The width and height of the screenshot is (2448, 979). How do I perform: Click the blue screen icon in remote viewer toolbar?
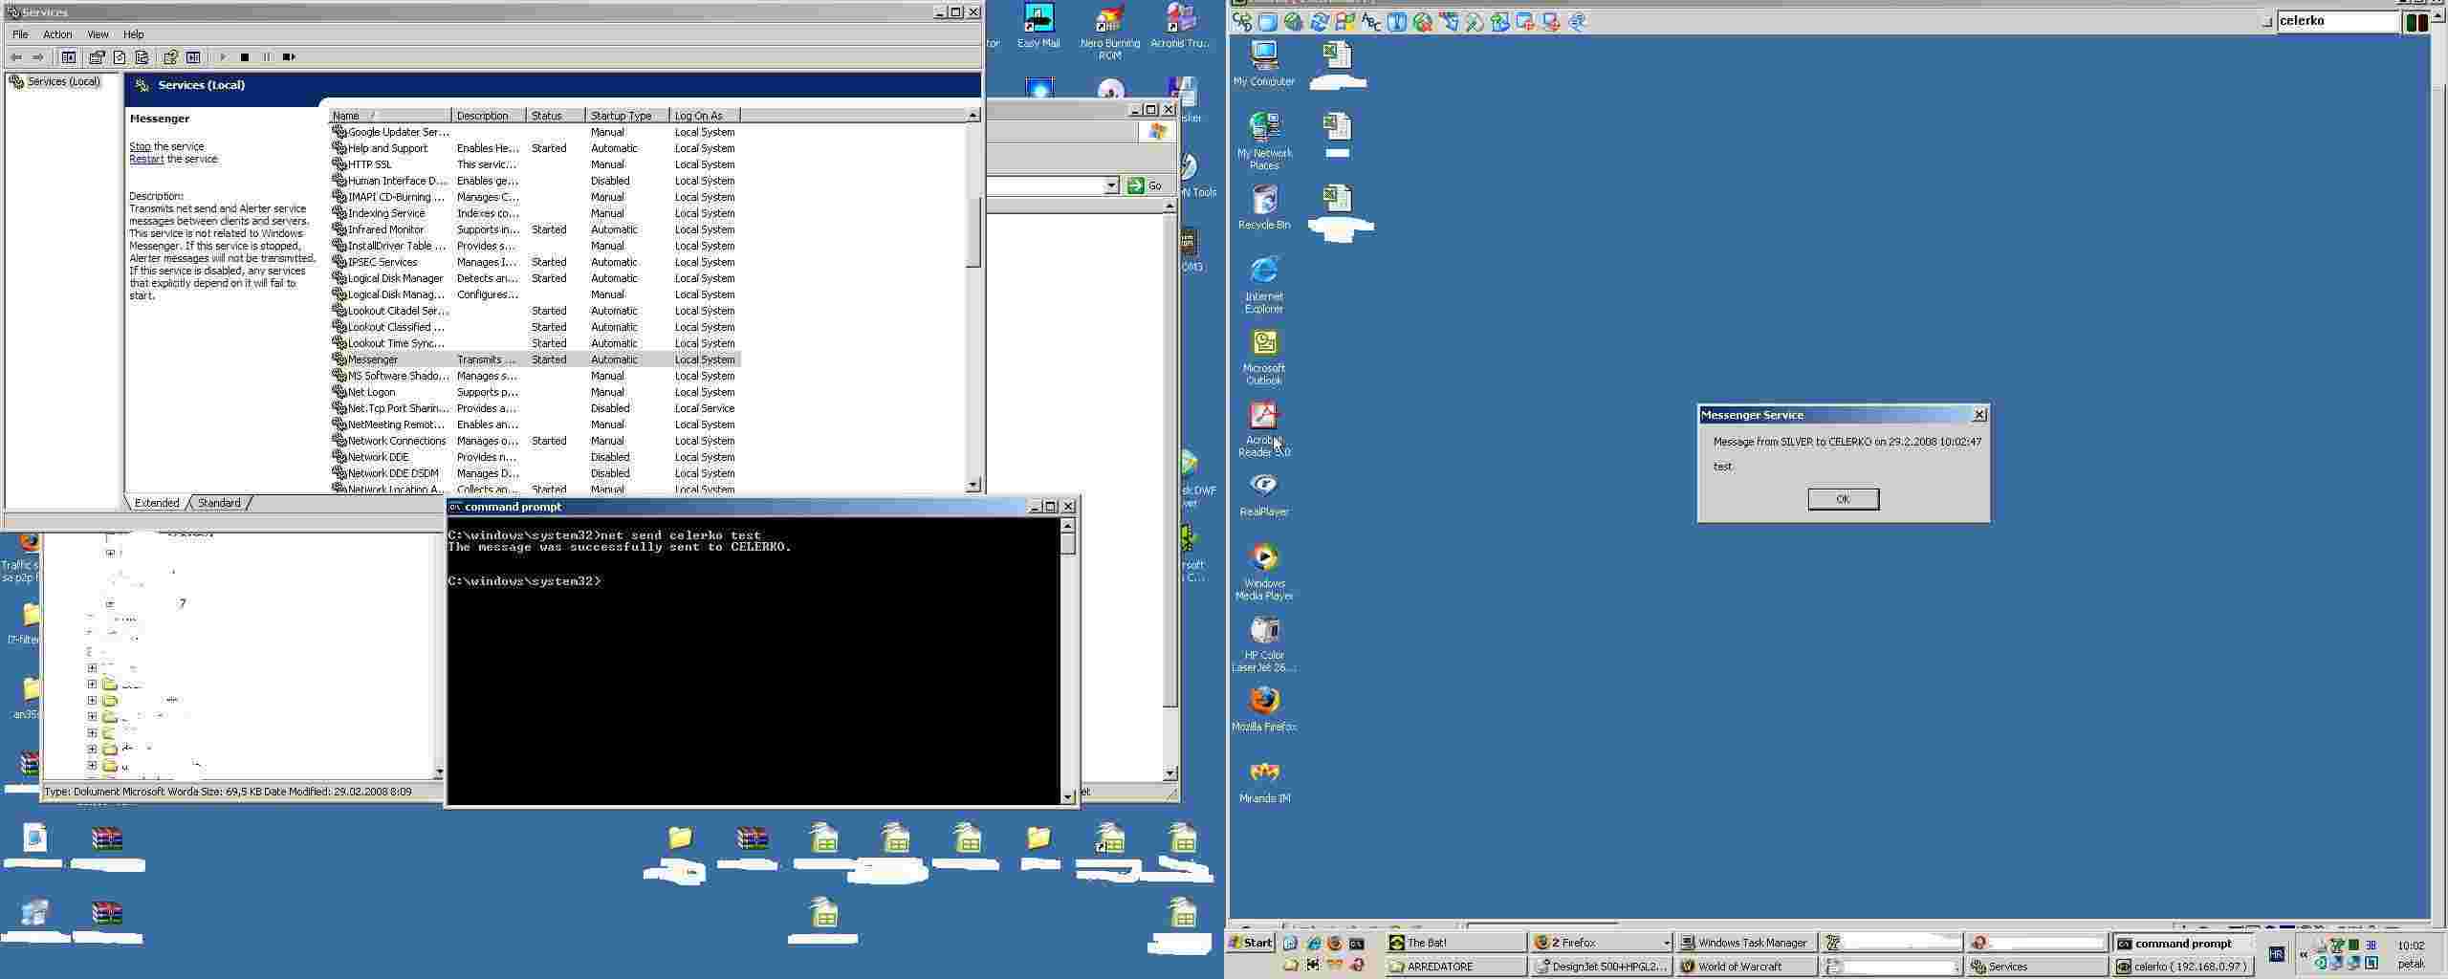[1268, 22]
